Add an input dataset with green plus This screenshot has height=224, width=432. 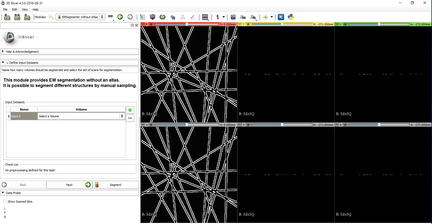pyautogui.click(x=130, y=110)
